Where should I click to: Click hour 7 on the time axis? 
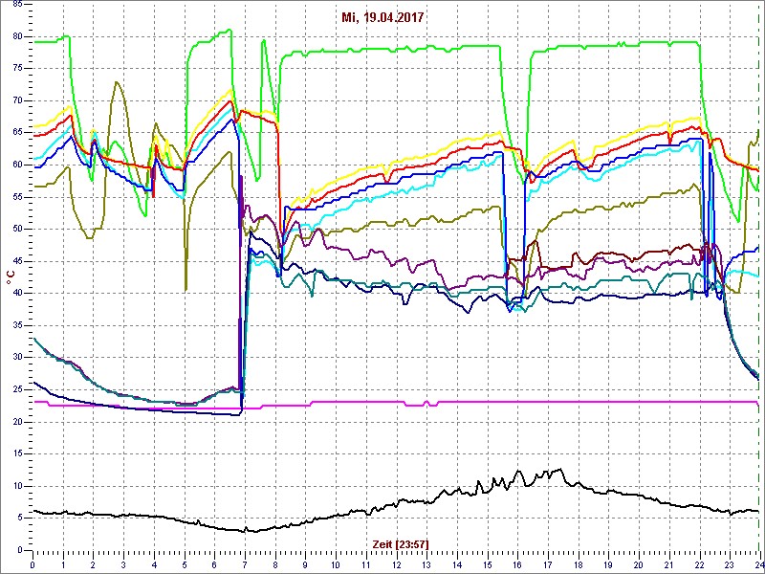(x=245, y=563)
